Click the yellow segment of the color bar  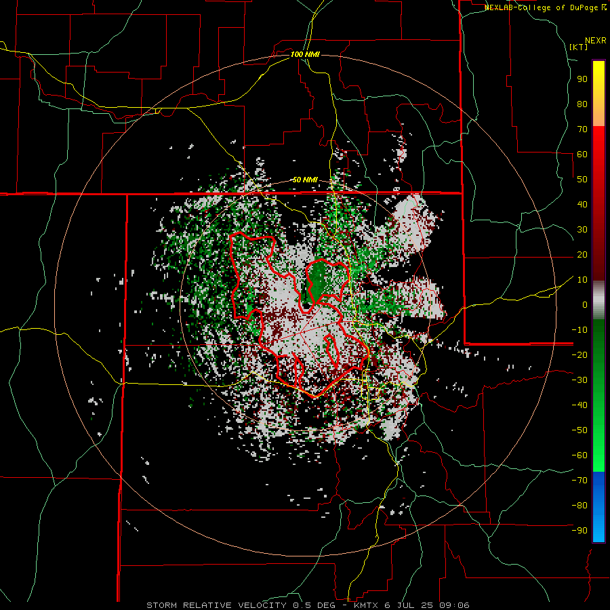[598, 94]
